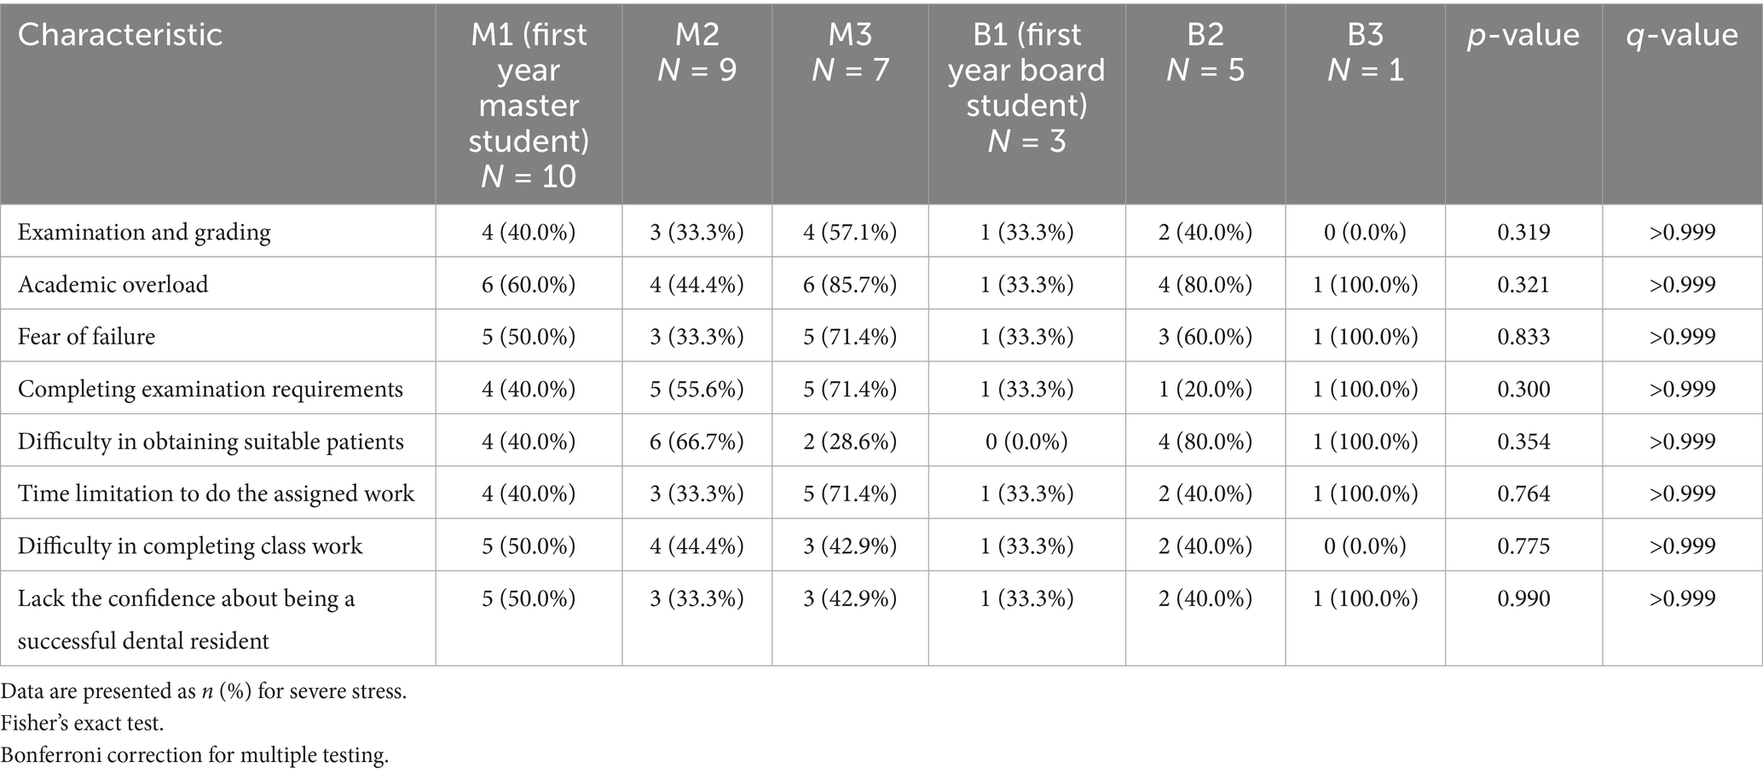Click the p-value 0.990 cell

(x=1523, y=598)
